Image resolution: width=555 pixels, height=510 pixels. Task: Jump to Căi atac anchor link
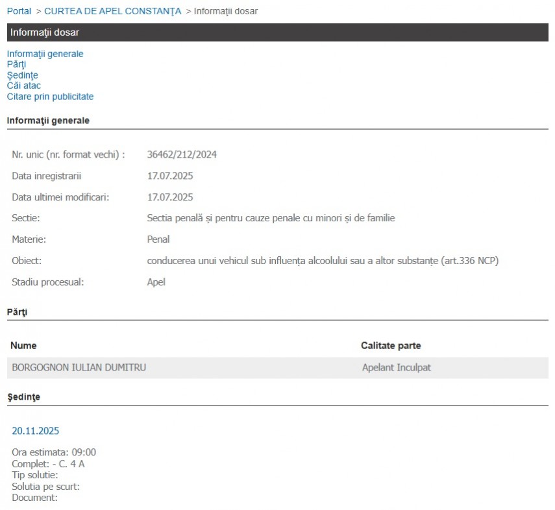(x=24, y=86)
